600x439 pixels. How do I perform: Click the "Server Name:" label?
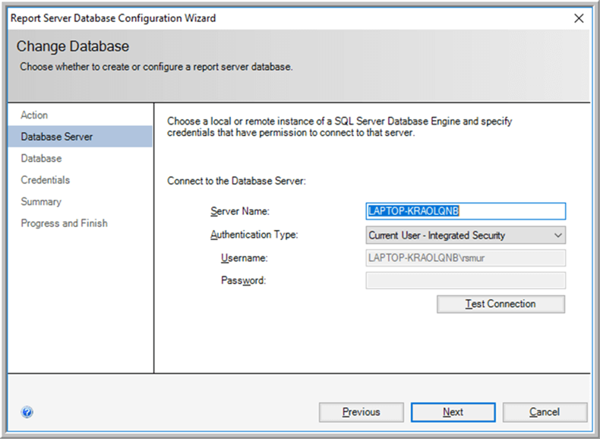(x=240, y=211)
